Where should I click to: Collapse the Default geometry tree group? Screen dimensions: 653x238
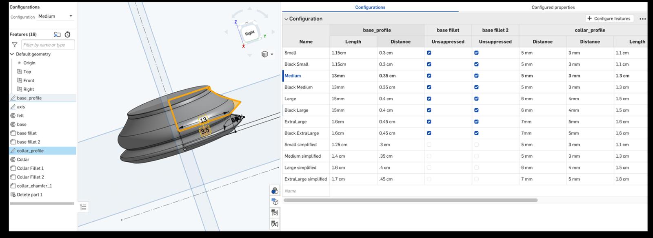pos(12,54)
